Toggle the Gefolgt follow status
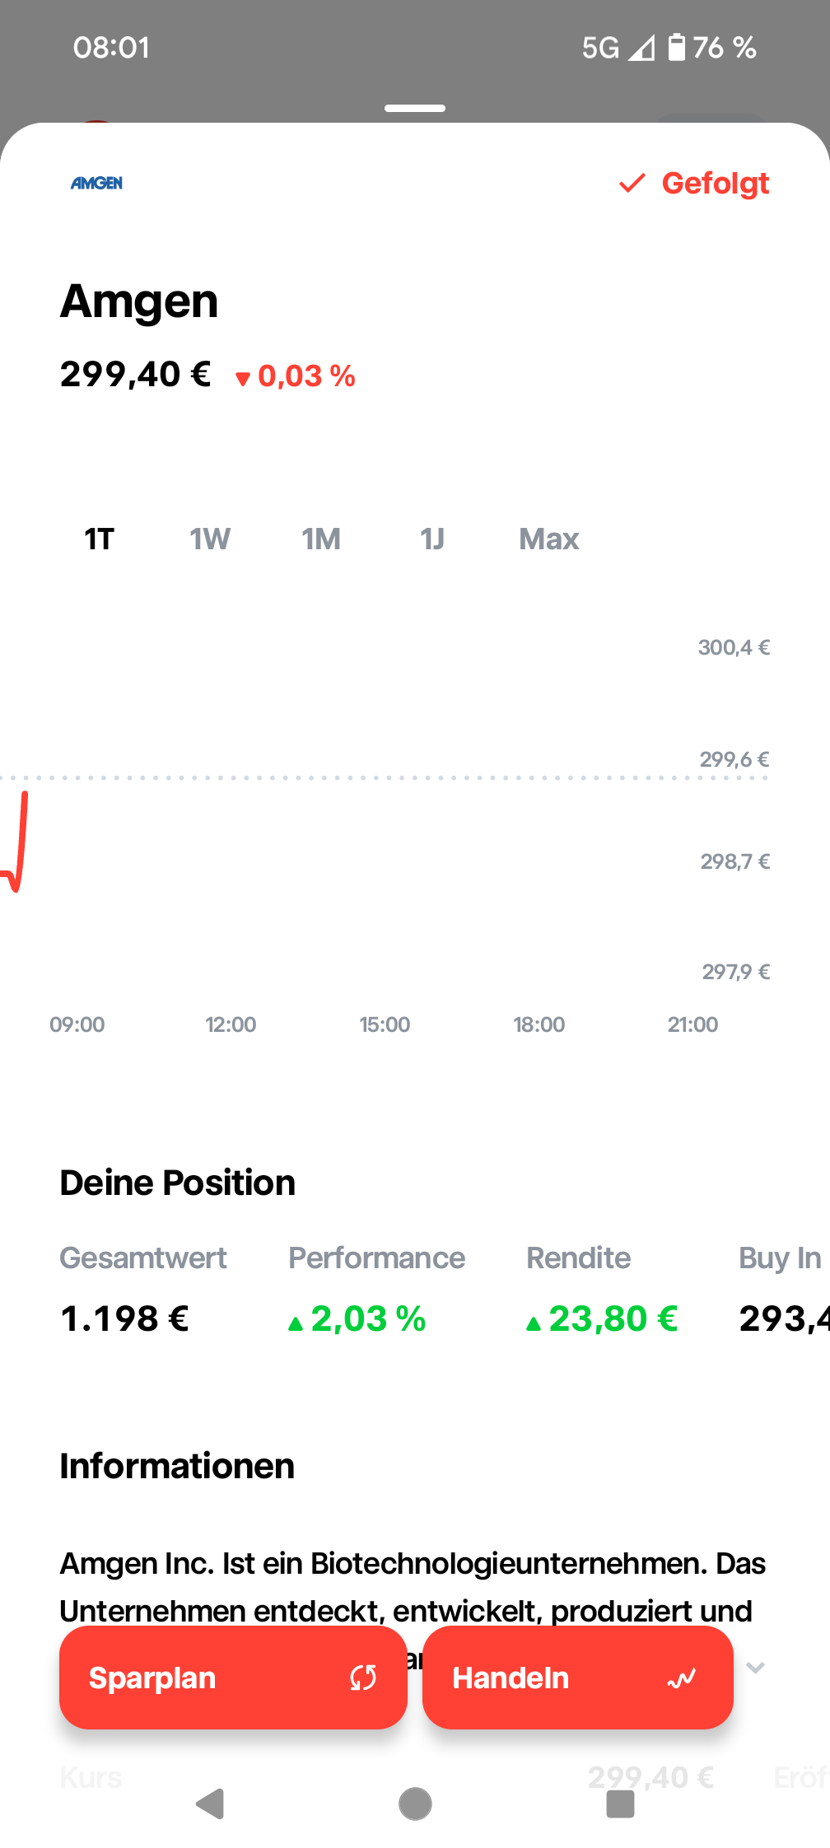830x1848 pixels. tap(714, 183)
